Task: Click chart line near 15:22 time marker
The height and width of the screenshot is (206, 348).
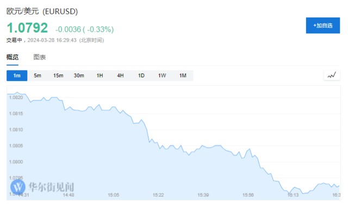Action: (158, 145)
